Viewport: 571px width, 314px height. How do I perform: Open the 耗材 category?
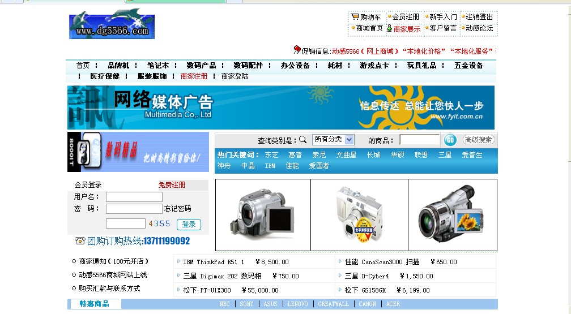(335, 66)
